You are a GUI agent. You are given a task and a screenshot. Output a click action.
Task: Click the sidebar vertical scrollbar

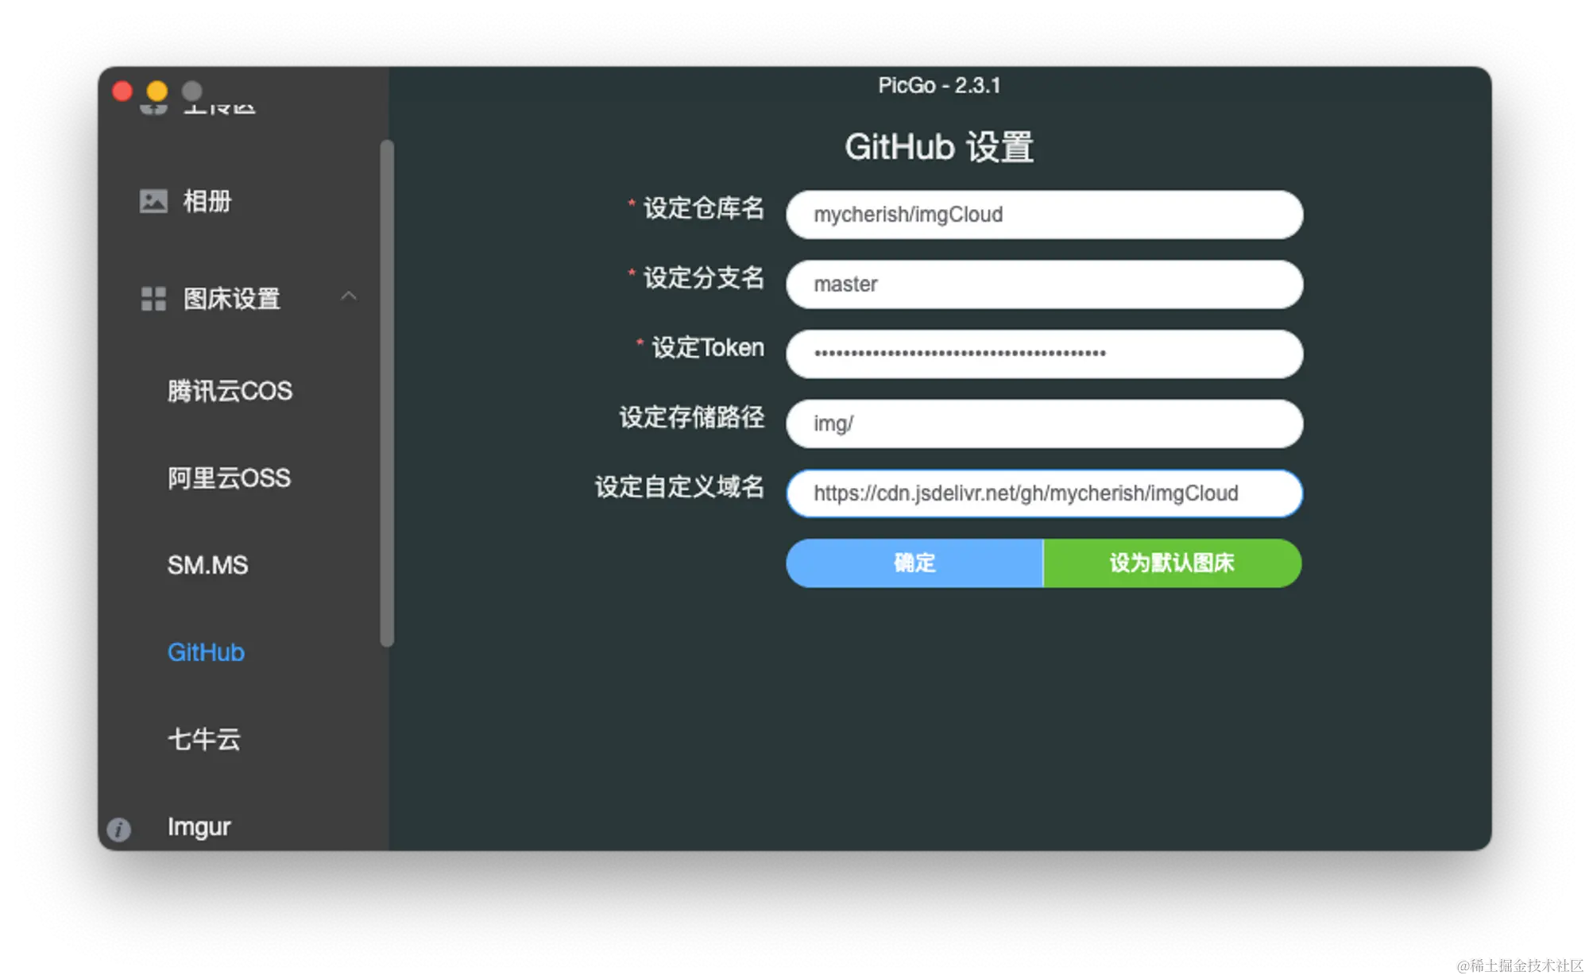[x=387, y=393]
